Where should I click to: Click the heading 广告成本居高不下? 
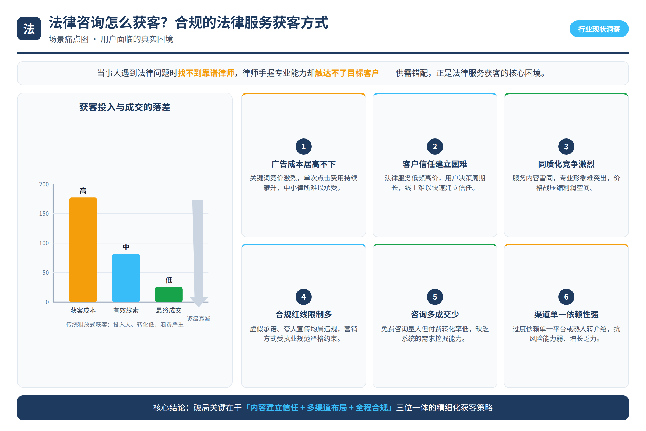[x=304, y=164]
